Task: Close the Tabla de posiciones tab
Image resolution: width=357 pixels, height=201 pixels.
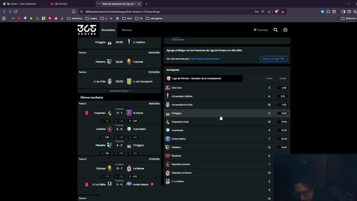Action: pyautogui.click(x=139, y=4)
